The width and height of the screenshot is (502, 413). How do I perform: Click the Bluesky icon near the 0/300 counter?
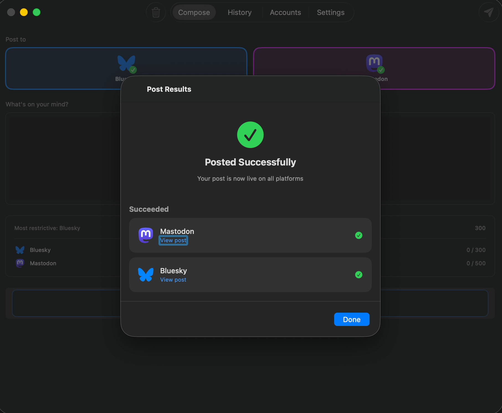[20, 250]
